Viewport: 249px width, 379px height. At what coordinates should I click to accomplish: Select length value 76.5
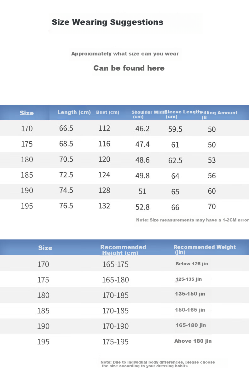(66, 206)
